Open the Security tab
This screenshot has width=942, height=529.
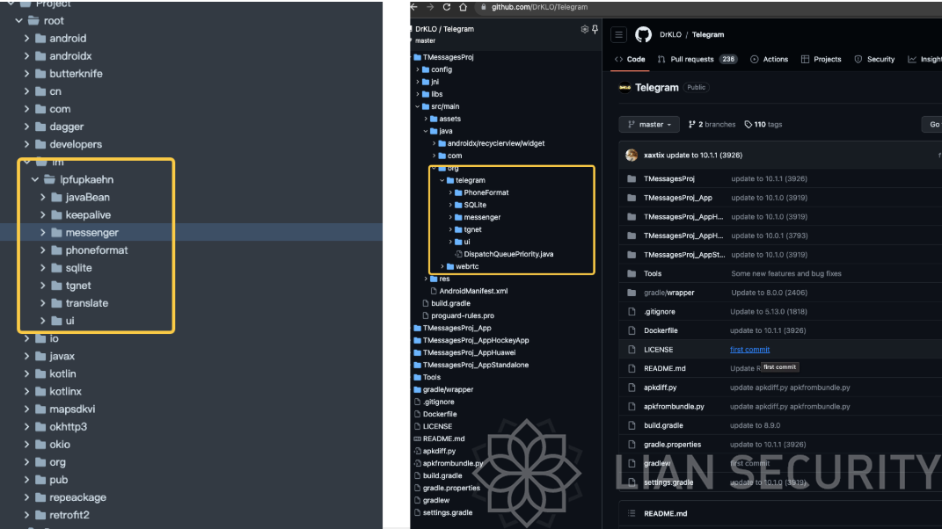[x=874, y=60]
